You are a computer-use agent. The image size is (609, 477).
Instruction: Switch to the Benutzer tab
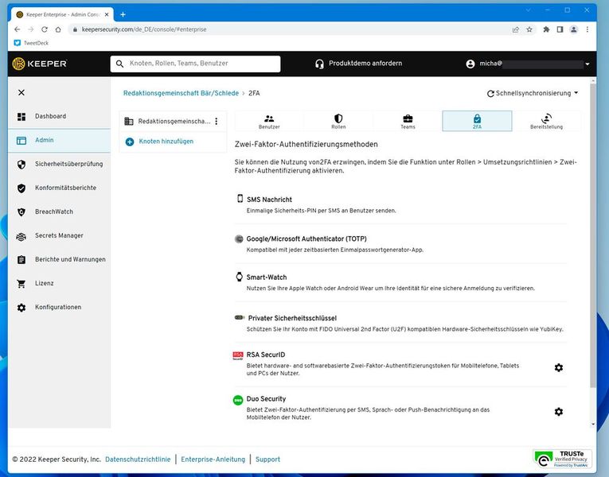click(269, 122)
